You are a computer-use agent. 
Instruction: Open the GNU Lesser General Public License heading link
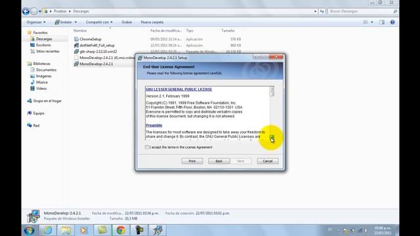178,89
